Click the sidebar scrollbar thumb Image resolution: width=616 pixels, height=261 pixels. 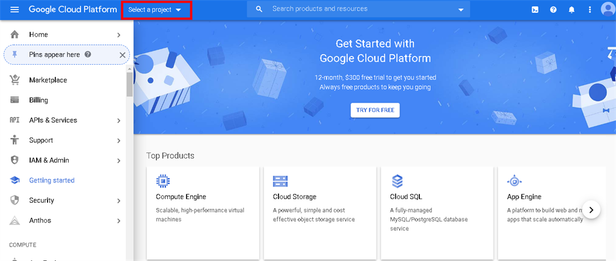tap(130, 84)
